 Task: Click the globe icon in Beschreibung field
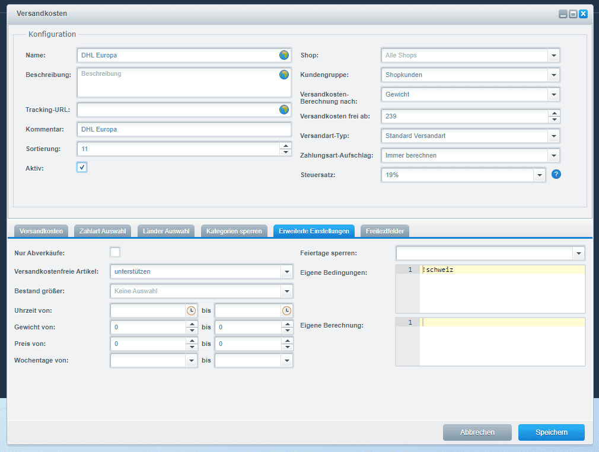(284, 75)
